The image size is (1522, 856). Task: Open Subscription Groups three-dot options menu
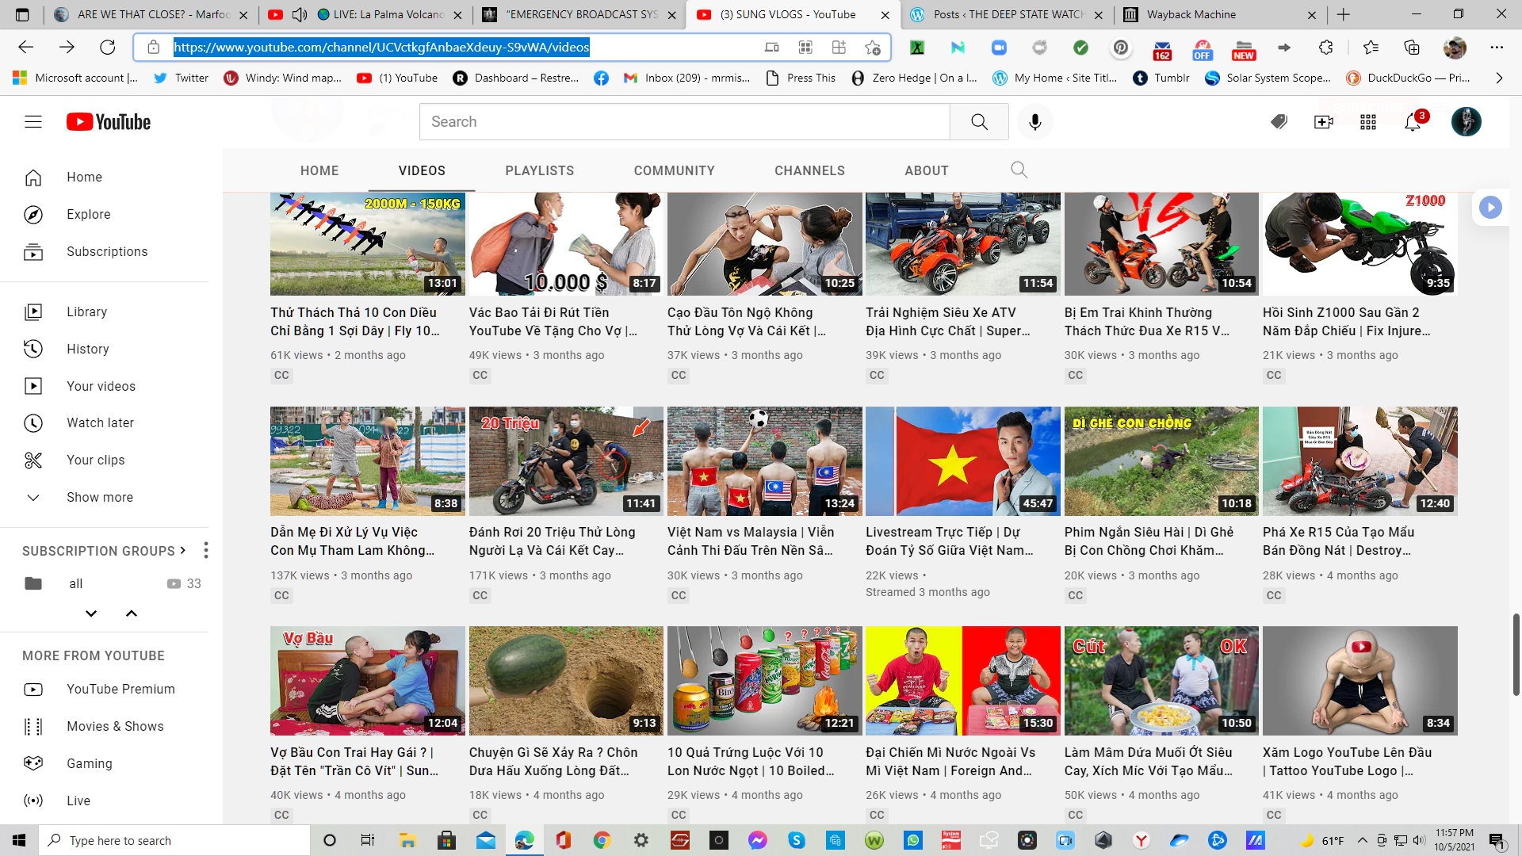(x=205, y=550)
